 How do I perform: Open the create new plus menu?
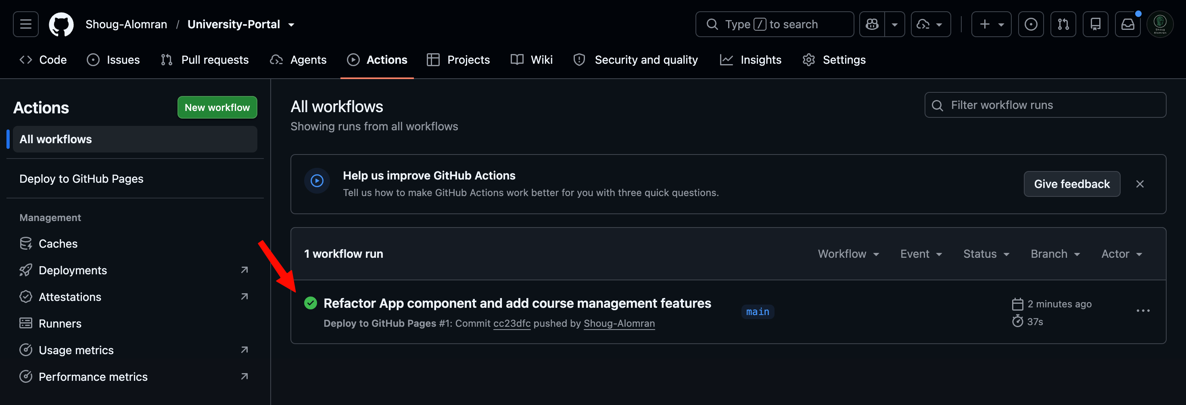pyautogui.click(x=991, y=24)
